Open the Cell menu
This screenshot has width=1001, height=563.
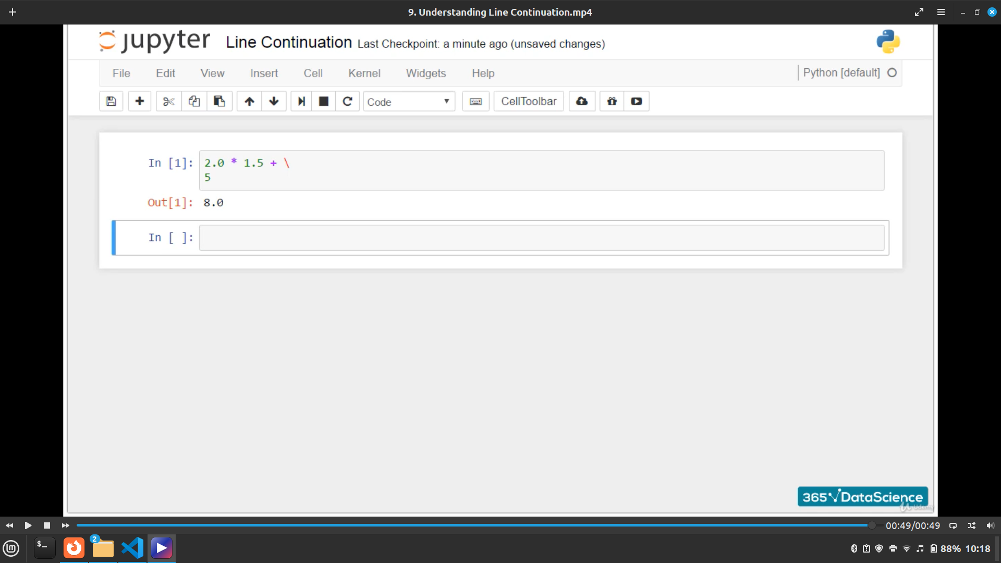pos(313,74)
